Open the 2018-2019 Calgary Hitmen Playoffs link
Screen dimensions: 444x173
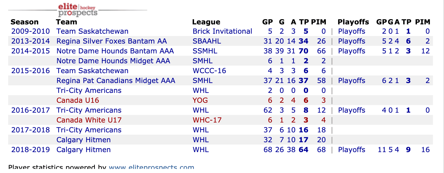351,150
